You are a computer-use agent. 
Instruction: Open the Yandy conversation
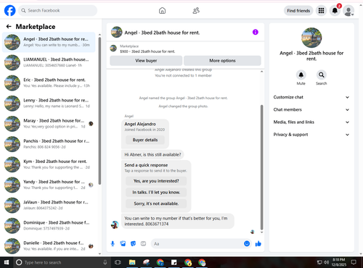(49, 185)
